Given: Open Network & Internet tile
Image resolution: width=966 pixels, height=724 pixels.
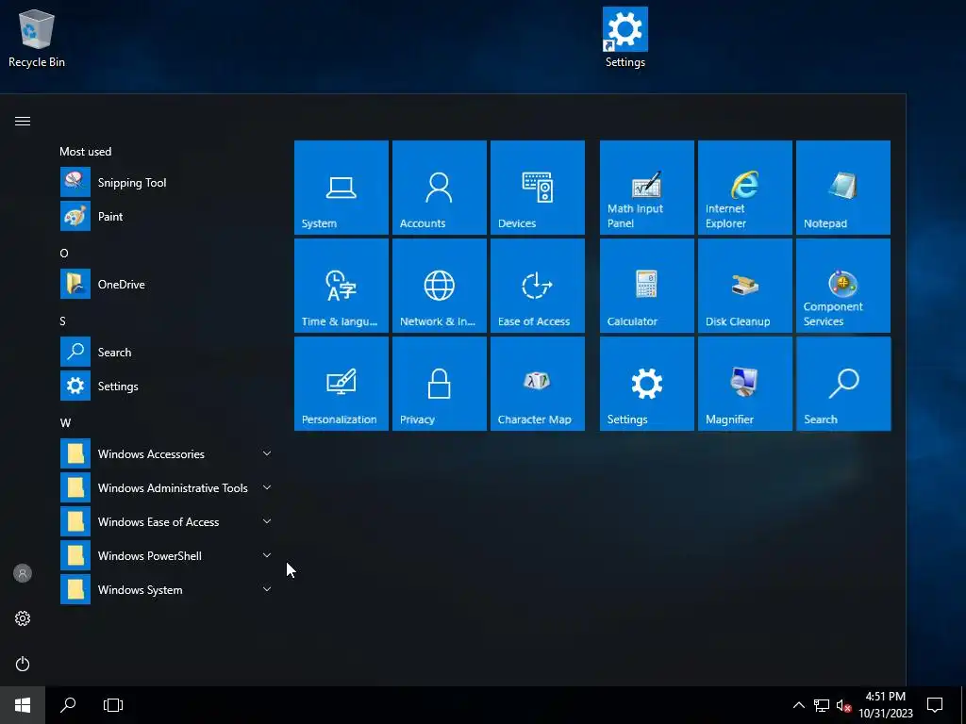Looking at the screenshot, I should click(440, 285).
